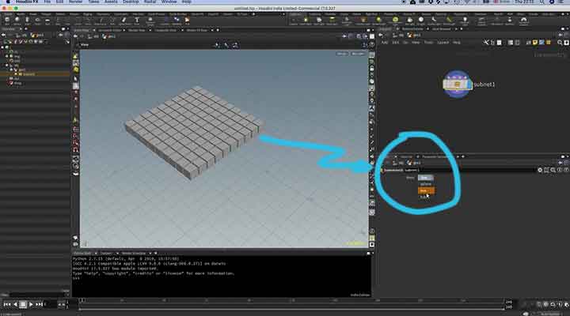Image resolution: width=570 pixels, height=316 pixels.
Task: Step playback one frame back
Action: click(15, 304)
